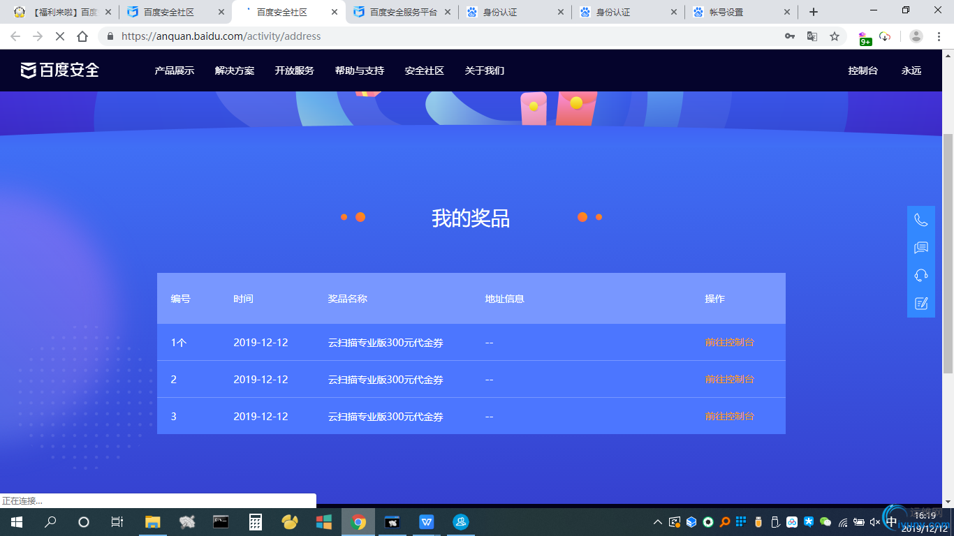Screen dimensions: 954x536
Task: Stop loading the page with X button
Action: [60, 36]
